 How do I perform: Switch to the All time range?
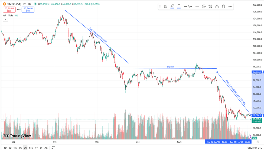click(46, 148)
